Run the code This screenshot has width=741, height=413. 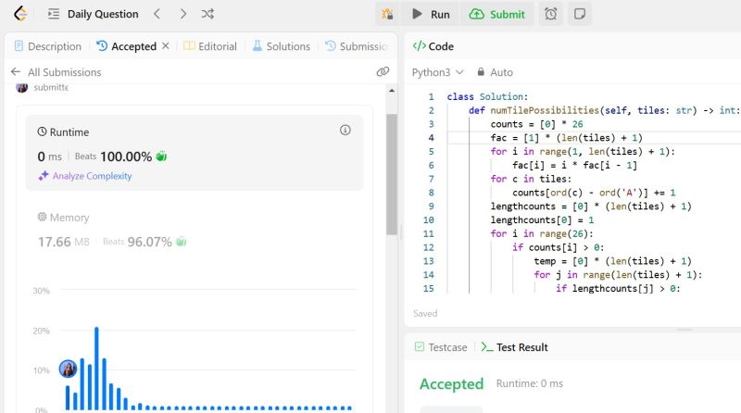pos(432,14)
